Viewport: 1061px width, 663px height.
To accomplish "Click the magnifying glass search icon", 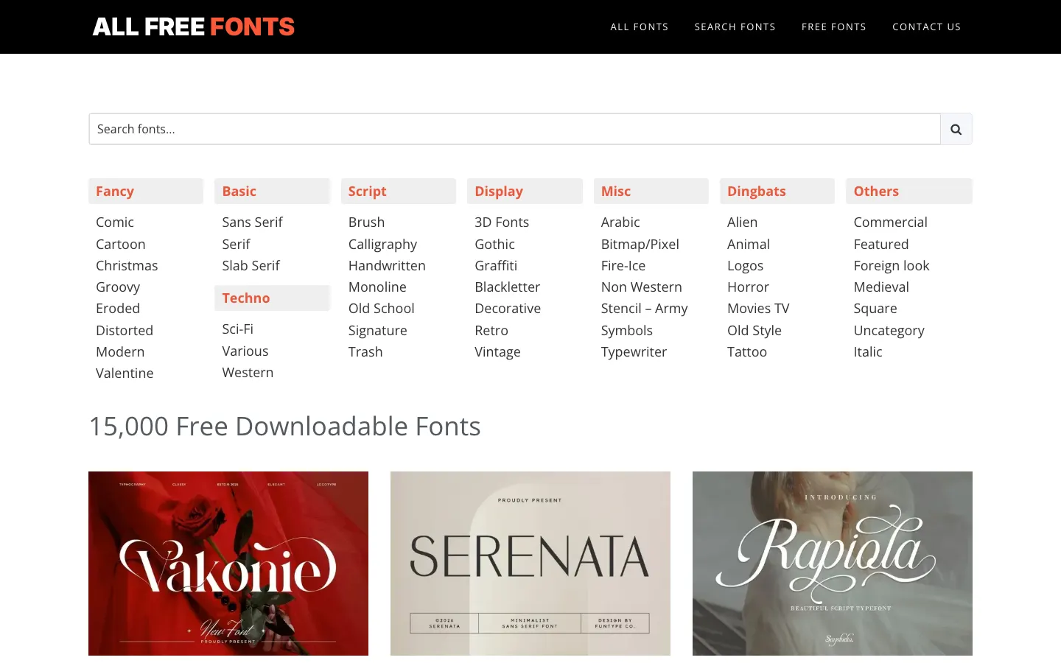I will [956, 129].
